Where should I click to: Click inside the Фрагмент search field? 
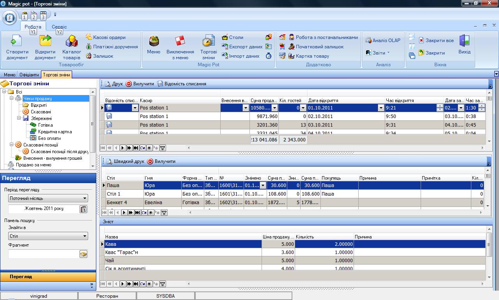click(x=43, y=254)
